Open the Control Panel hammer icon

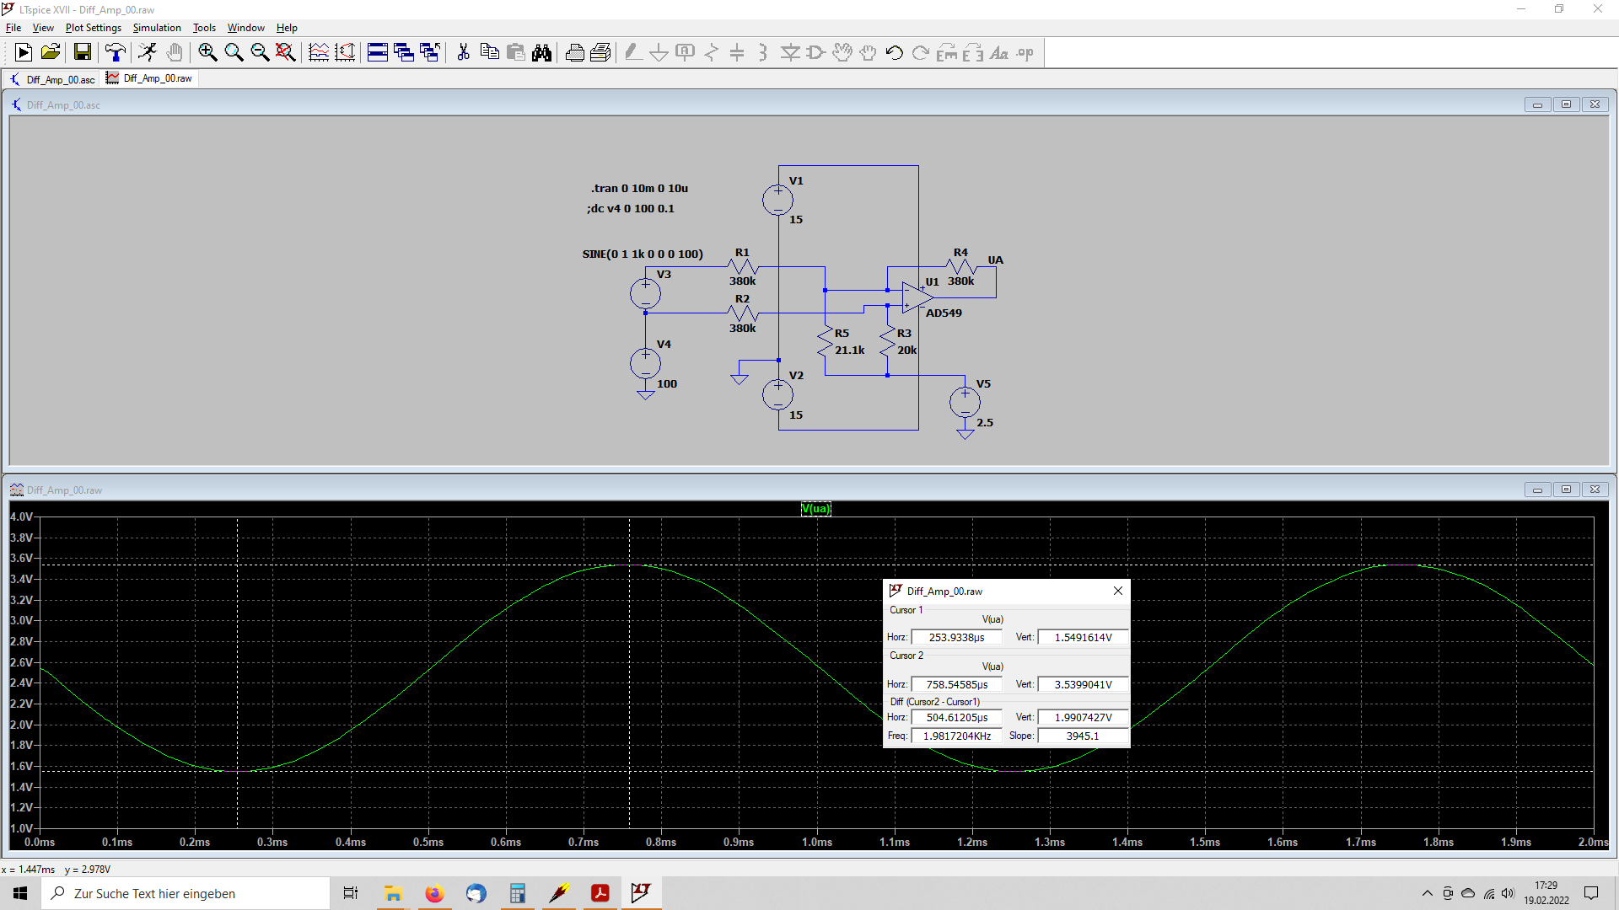tap(116, 53)
